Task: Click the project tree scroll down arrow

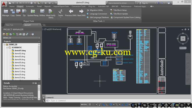Action: 39,79
